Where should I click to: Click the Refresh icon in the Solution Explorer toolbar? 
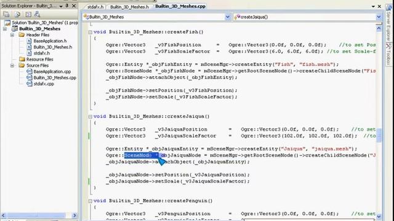pyautogui.click(x=17, y=14)
